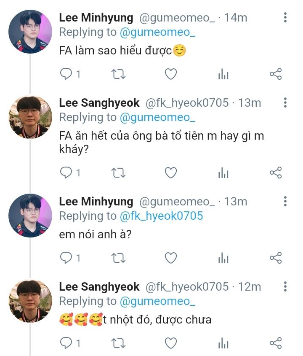303x356 pixels.
Task: Open more options on the 14m tweet
Action: click(285, 17)
